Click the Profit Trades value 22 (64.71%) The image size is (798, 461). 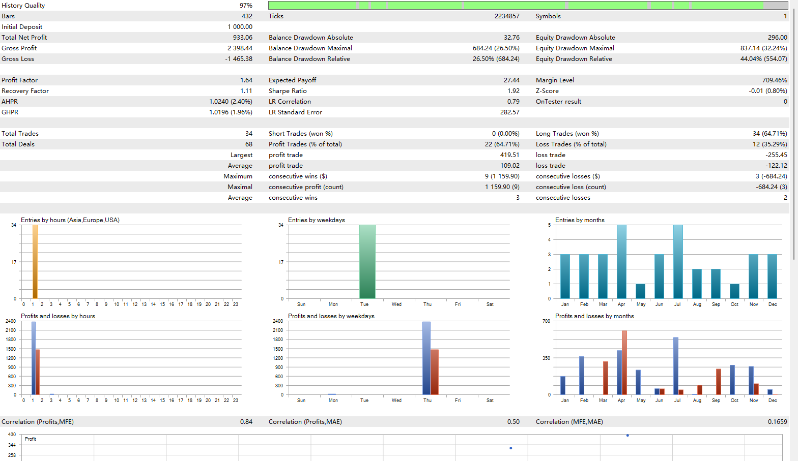tap(502, 144)
